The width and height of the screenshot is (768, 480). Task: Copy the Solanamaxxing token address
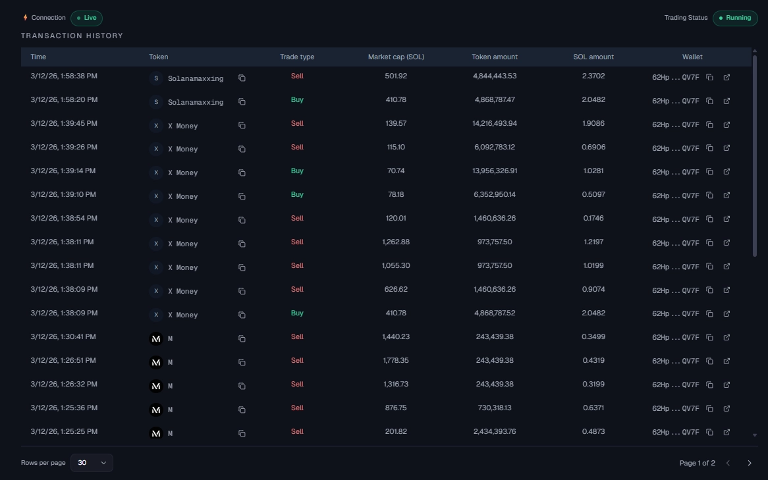(242, 78)
